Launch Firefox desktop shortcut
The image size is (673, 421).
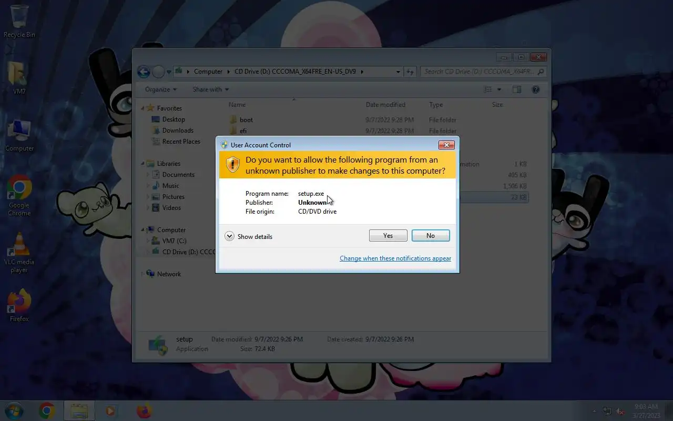point(19,305)
